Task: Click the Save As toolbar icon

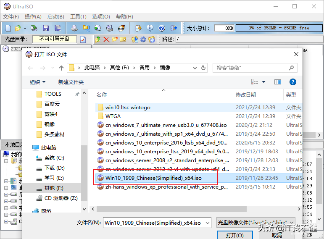Action: [58, 28]
